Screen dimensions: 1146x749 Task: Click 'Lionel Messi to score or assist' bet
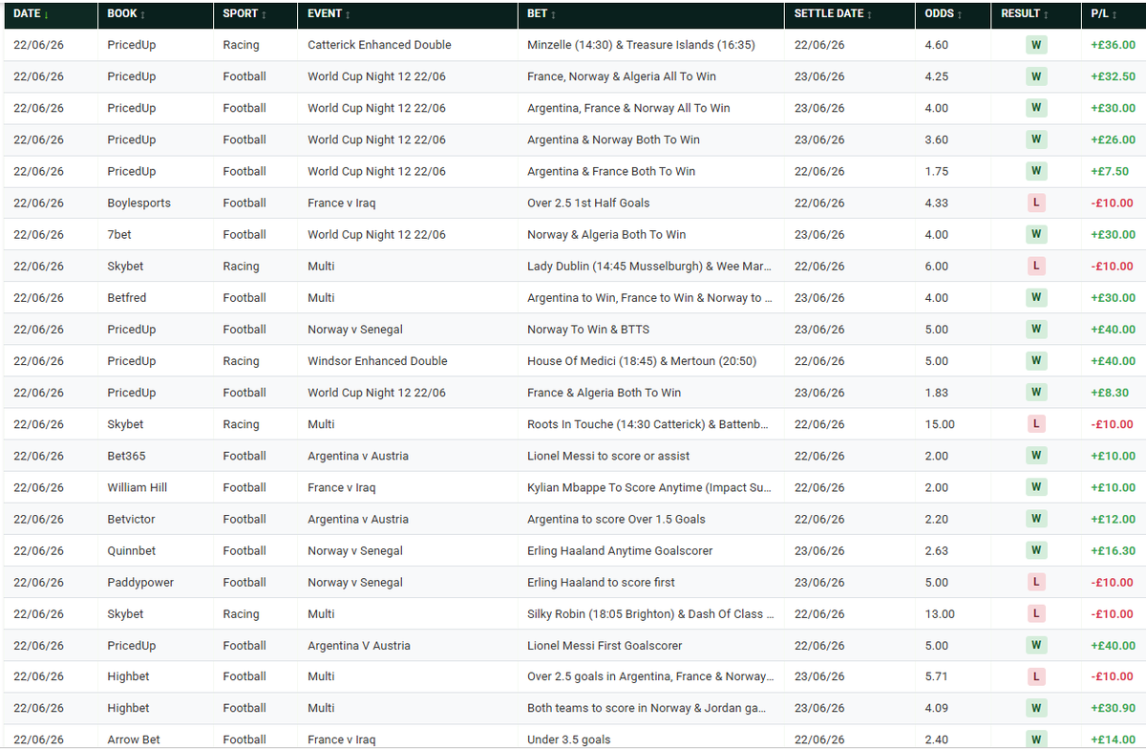click(608, 456)
